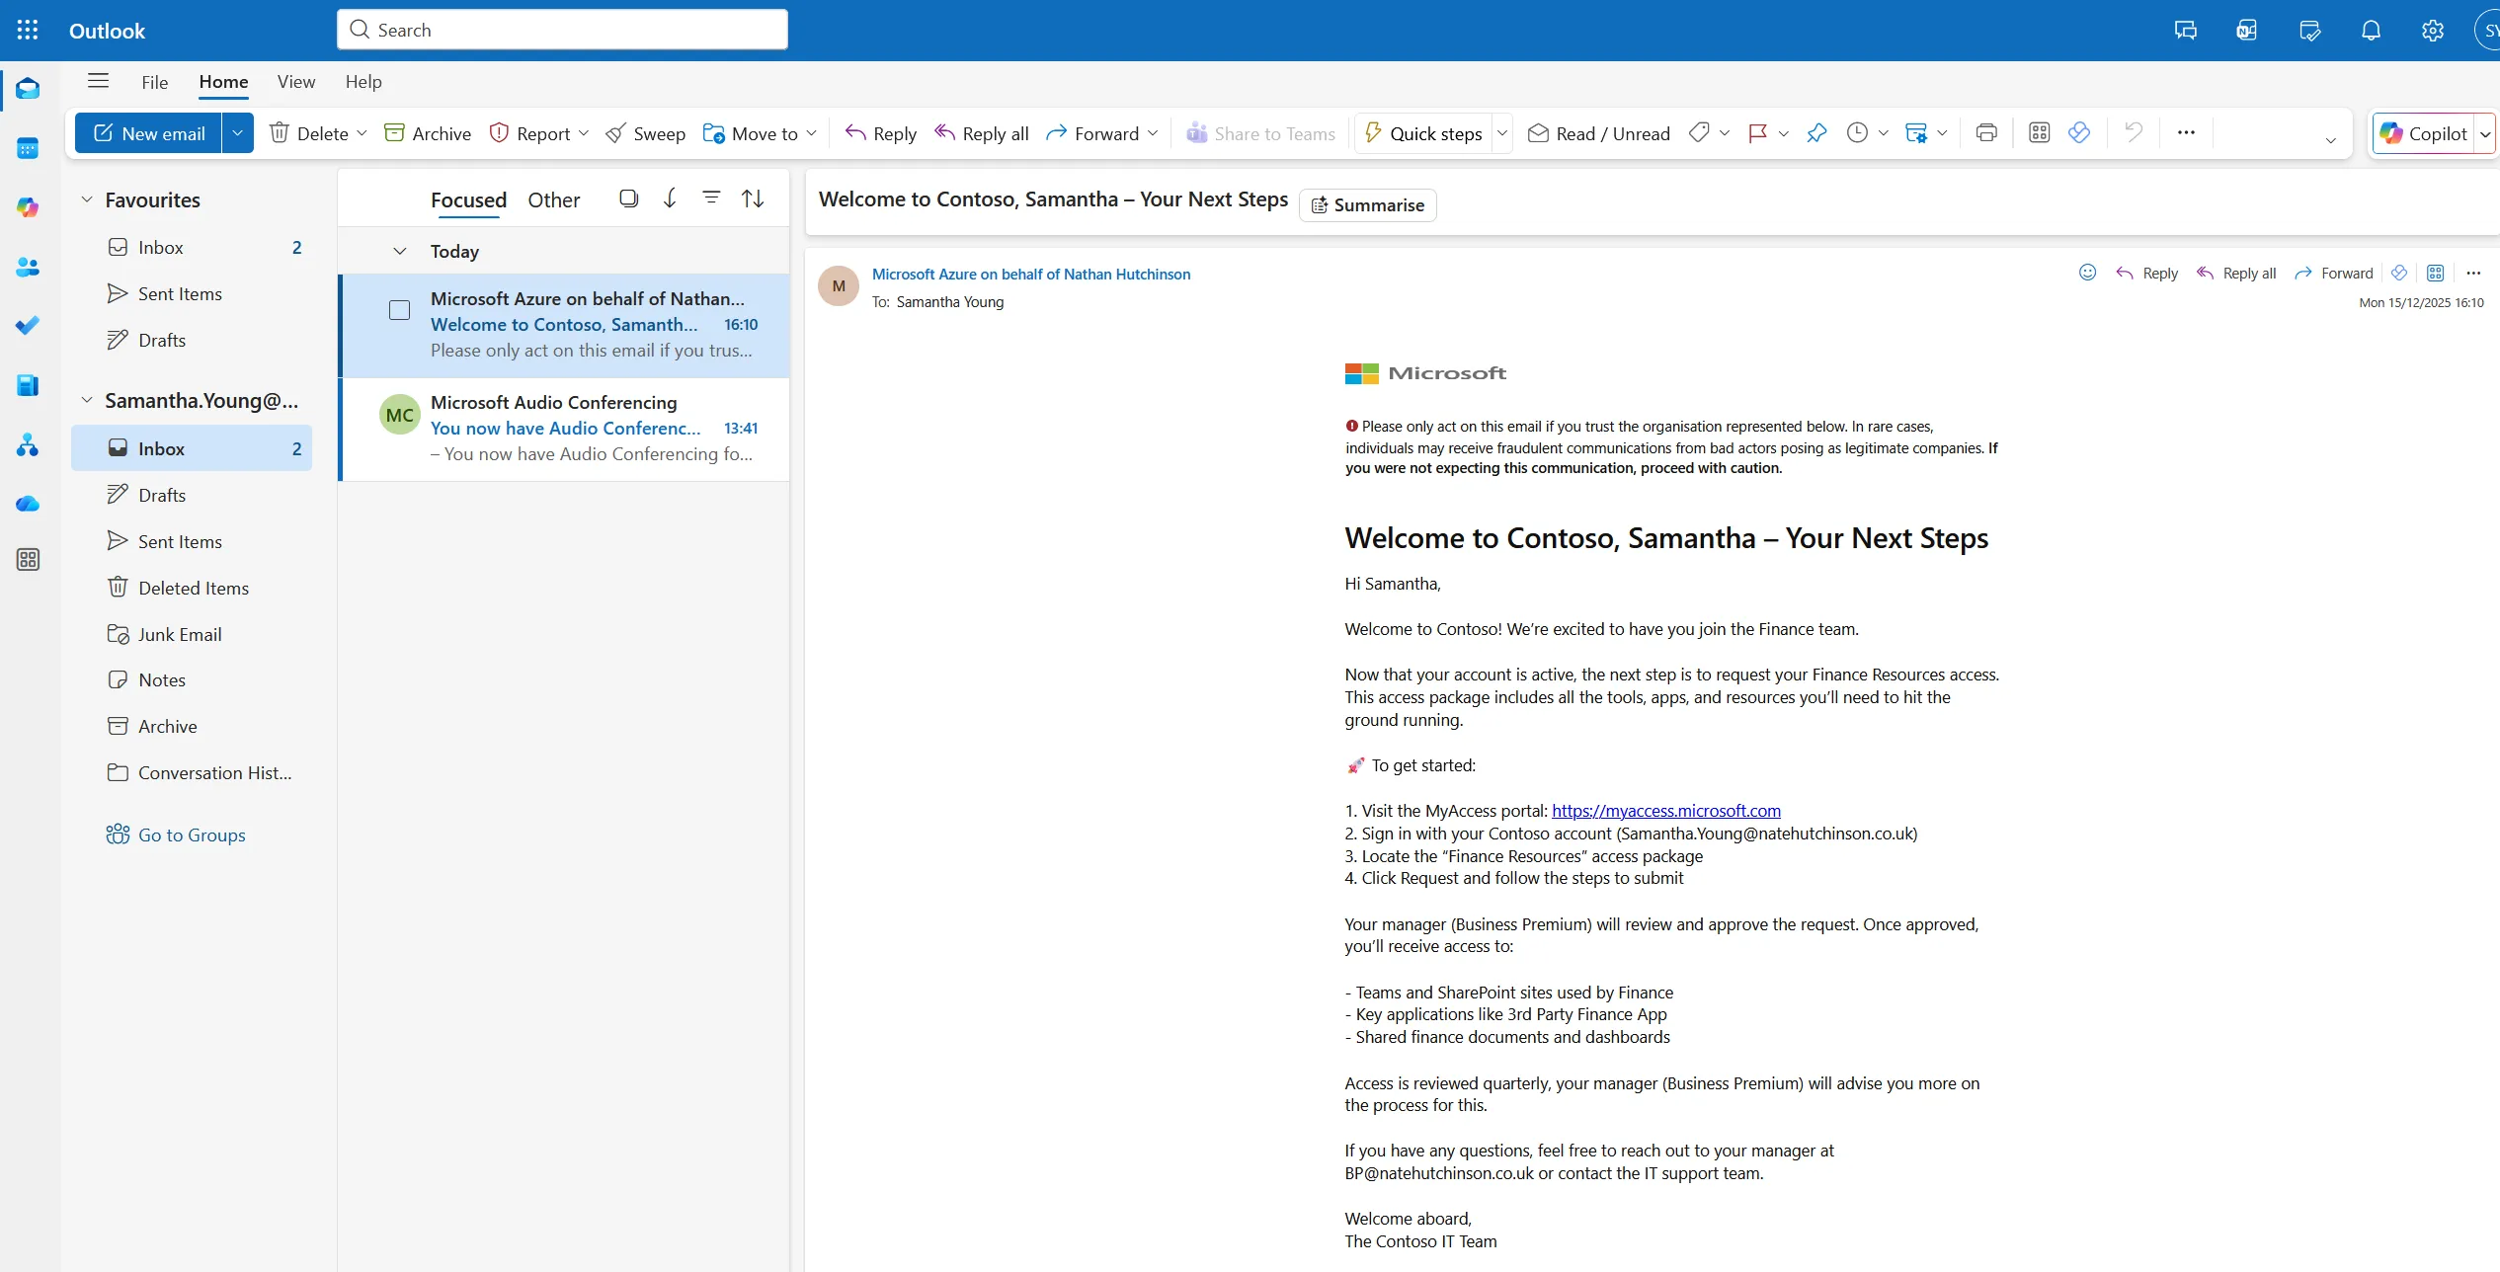This screenshot has height=1272, width=2500.
Task: Expand the ribbon with the chevron
Action: [2330, 140]
